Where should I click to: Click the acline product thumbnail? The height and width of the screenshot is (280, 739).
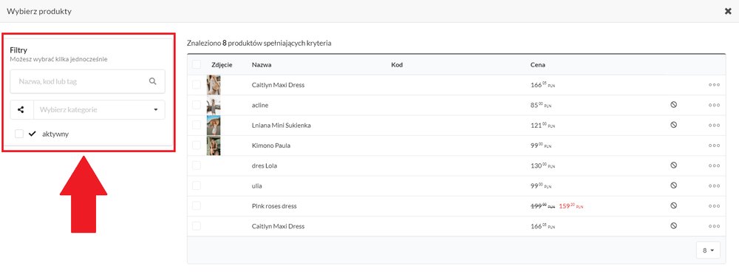point(214,105)
